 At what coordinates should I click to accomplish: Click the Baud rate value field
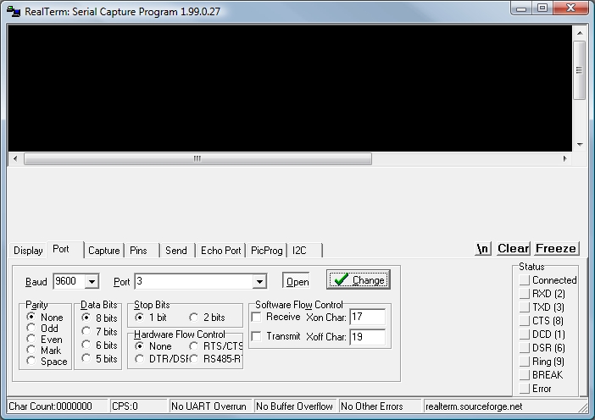point(69,281)
